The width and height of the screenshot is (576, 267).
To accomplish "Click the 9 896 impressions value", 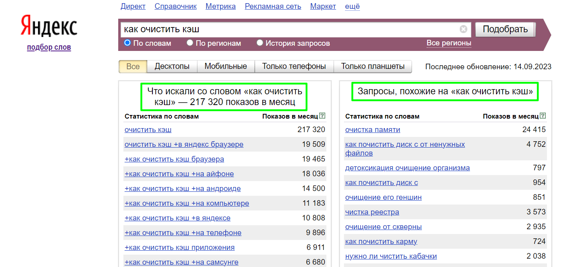I will click(x=316, y=233).
